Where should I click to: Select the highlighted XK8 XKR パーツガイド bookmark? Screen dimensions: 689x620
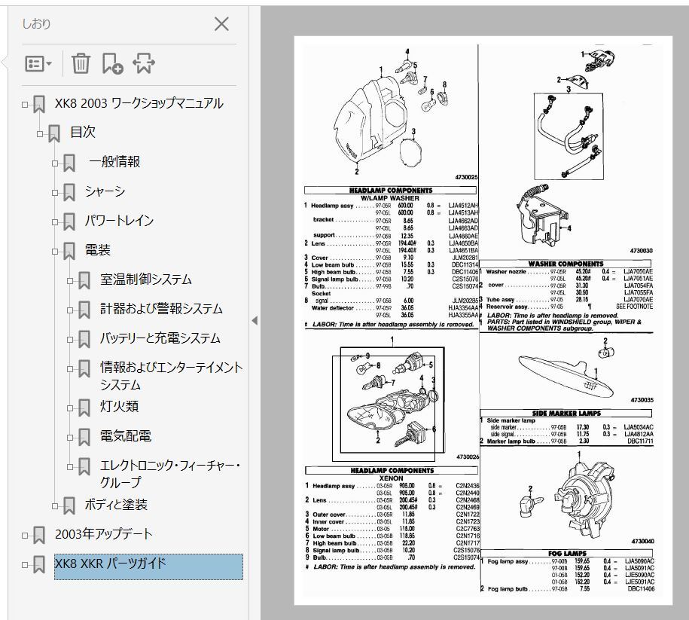(x=148, y=567)
